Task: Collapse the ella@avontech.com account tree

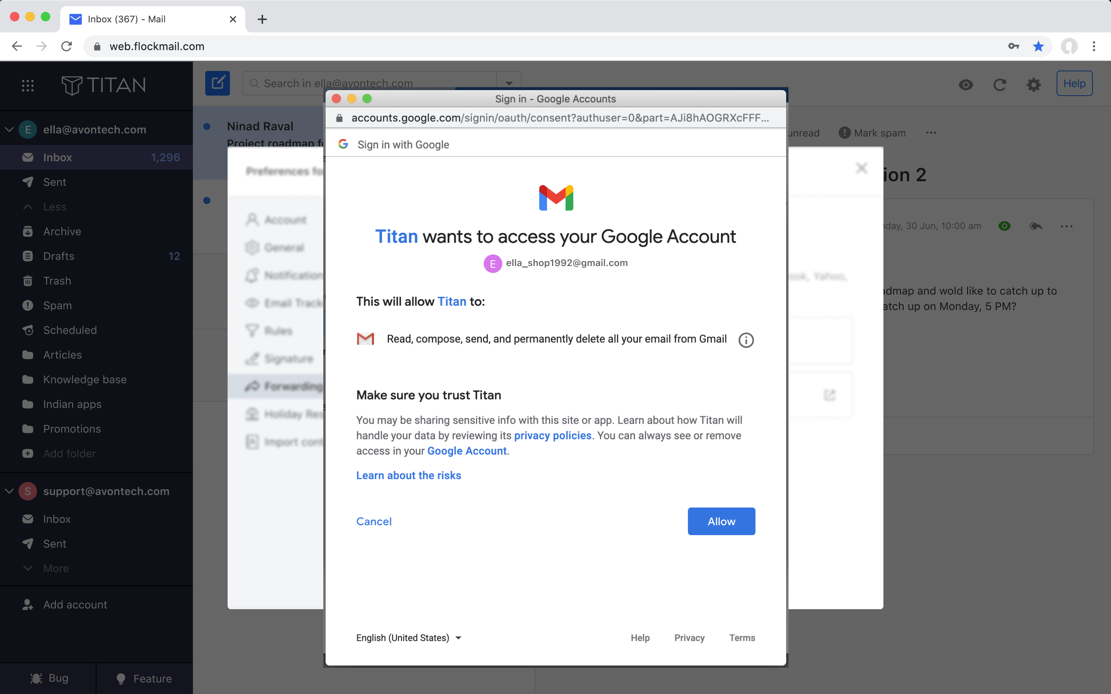Action: tap(9, 130)
